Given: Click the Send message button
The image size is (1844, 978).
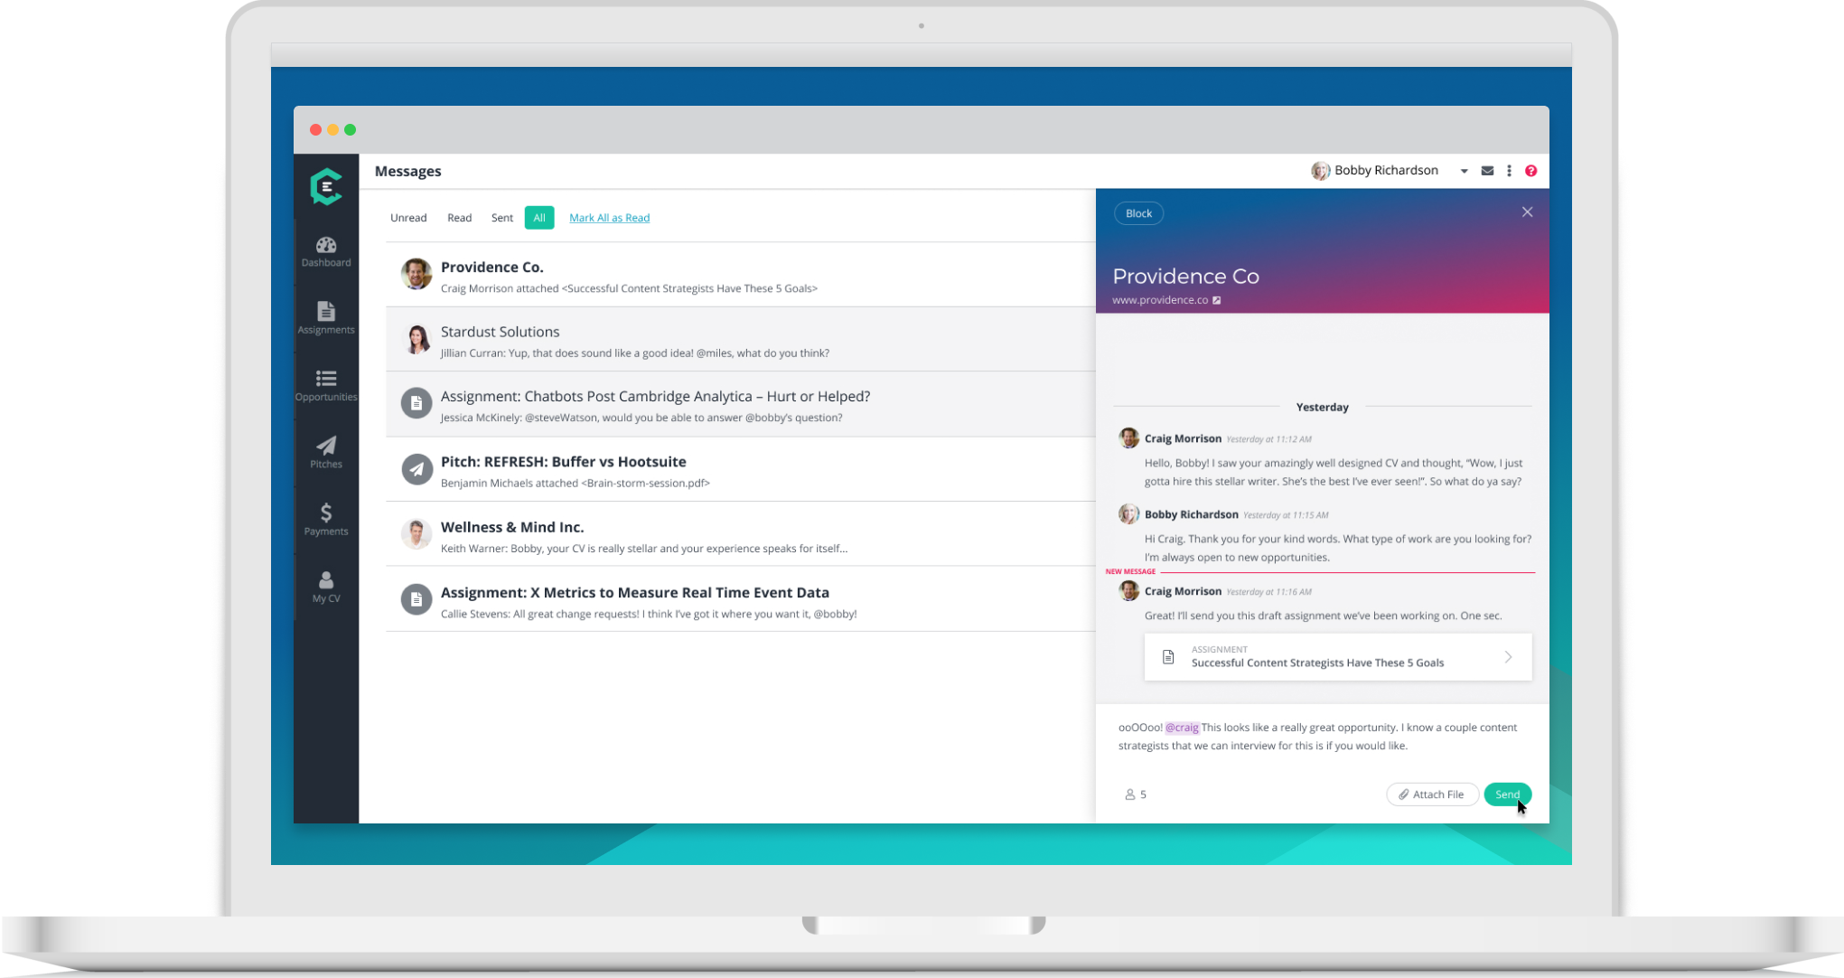Looking at the screenshot, I should (1506, 794).
